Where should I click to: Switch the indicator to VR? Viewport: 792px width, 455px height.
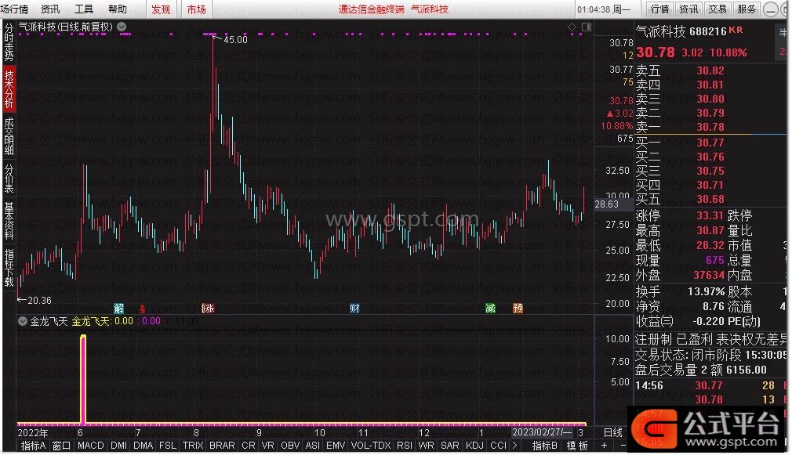pyautogui.click(x=267, y=446)
